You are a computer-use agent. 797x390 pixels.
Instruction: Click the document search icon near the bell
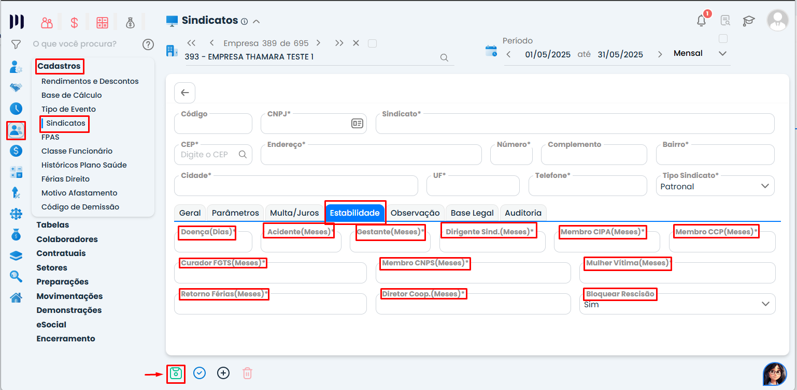coord(725,21)
